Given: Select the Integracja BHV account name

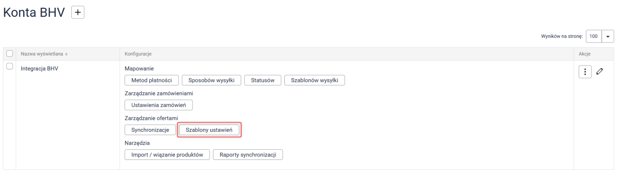Looking at the screenshot, I should [x=40, y=69].
